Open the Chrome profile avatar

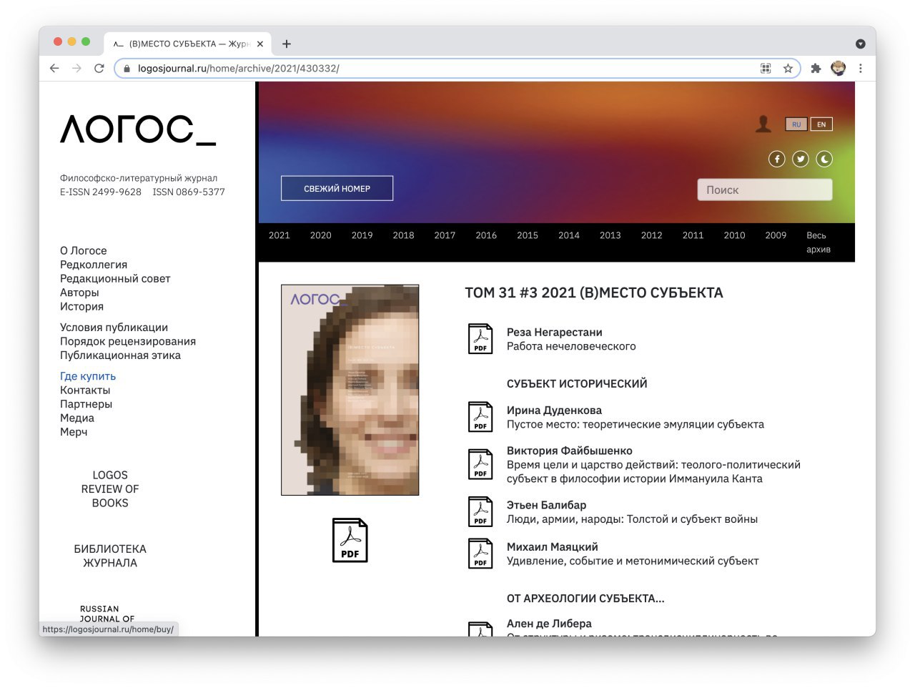839,68
